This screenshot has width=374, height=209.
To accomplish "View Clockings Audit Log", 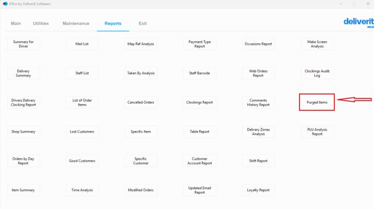I will (x=317, y=73).
